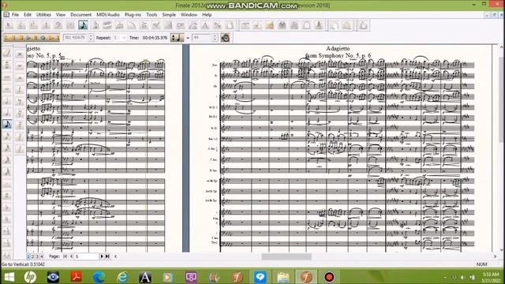Choose the eighth rest in rests palette
The width and height of the screenshot is (505, 284).
click(x=20, y=102)
